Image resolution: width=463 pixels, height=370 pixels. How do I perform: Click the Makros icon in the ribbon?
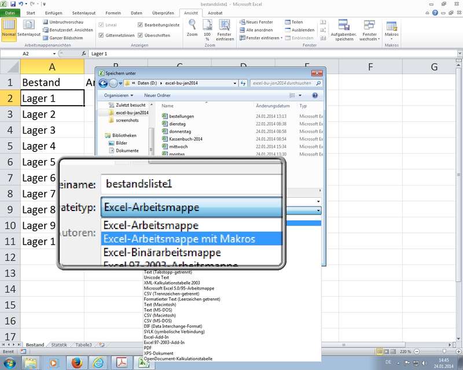pyautogui.click(x=392, y=27)
